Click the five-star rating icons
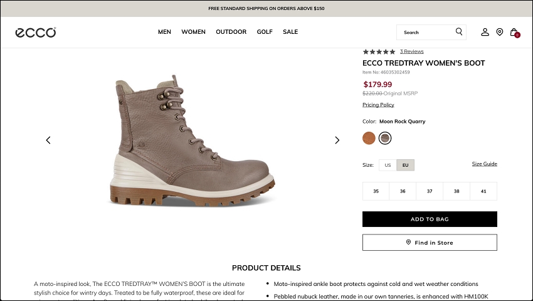 tap(379, 51)
